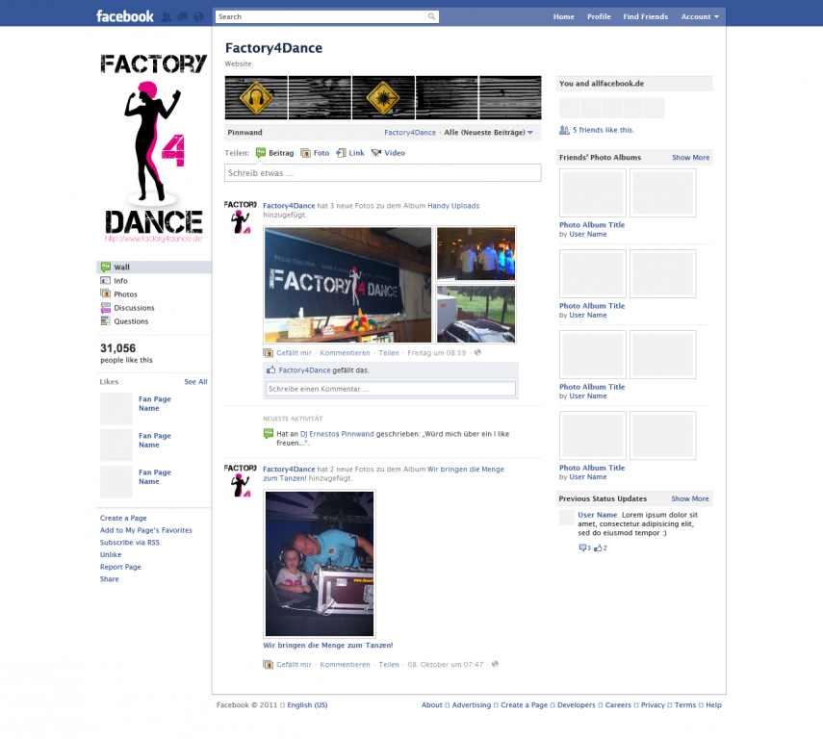Click the friends icon beside '5 friends like this'
Screen dimensions: 823x739
click(564, 130)
